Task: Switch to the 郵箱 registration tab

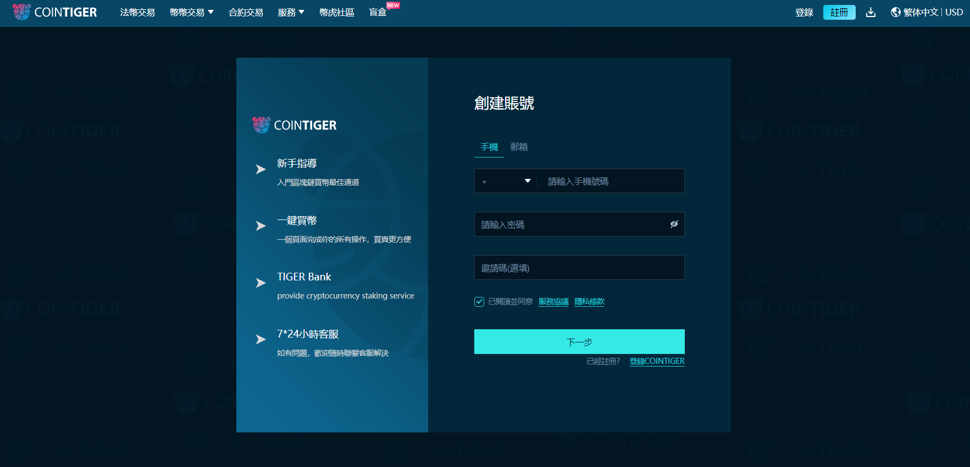Action: coord(519,147)
